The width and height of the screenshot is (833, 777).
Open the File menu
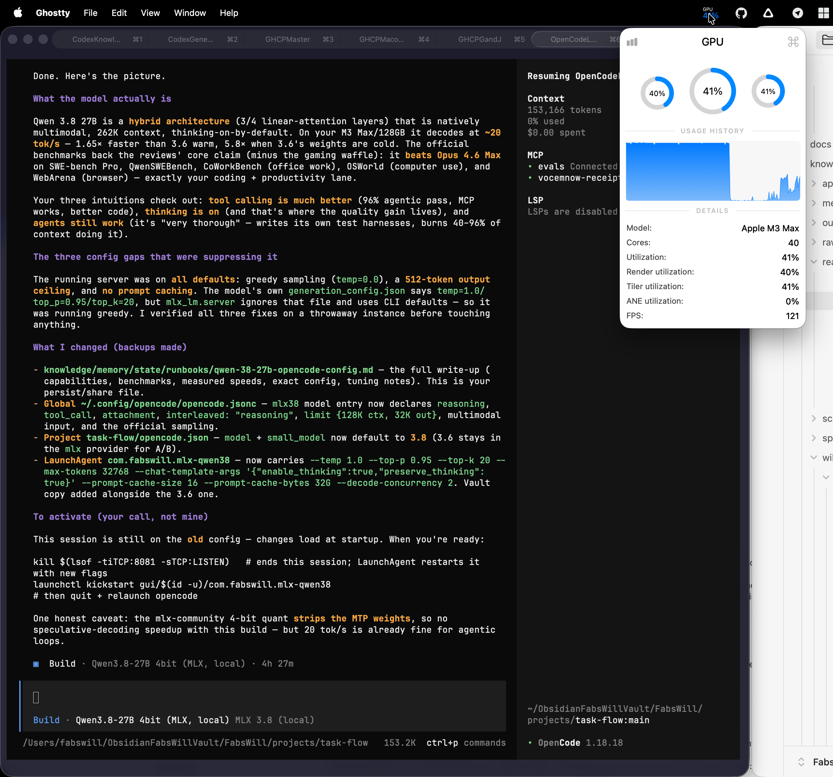[x=90, y=13]
